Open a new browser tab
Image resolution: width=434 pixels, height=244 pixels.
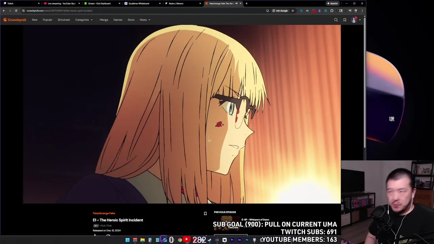point(246,3)
